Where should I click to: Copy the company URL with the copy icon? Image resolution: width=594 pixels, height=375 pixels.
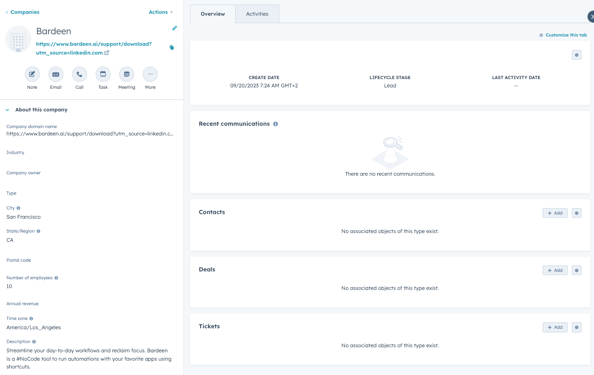point(171,47)
